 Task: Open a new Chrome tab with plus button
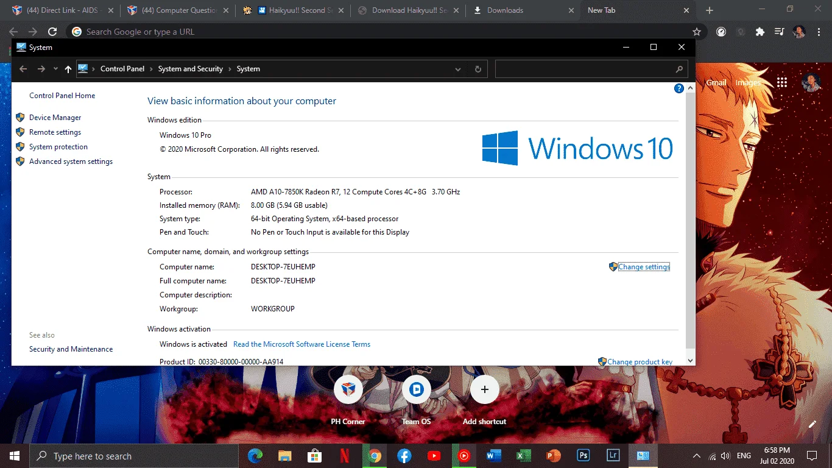pyautogui.click(x=710, y=10)
